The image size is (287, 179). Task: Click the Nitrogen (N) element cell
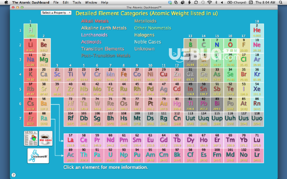coord(217,46)
